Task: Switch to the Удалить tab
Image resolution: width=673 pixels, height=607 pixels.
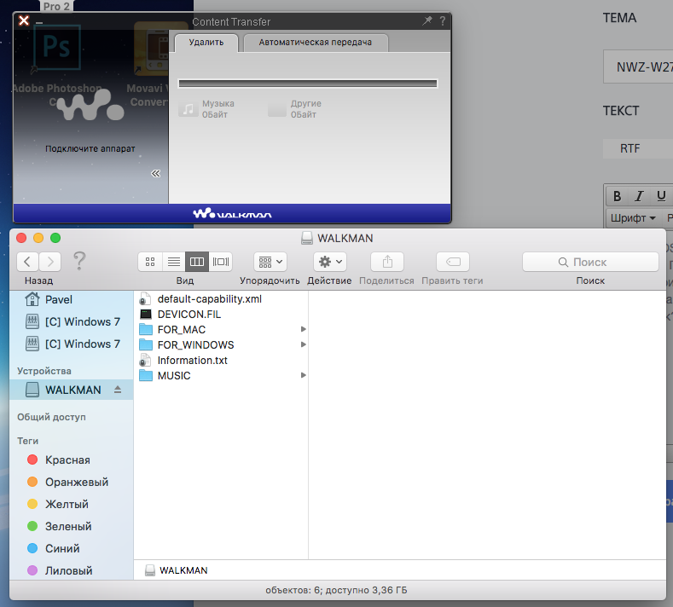Action: click(x=206, y=42)
